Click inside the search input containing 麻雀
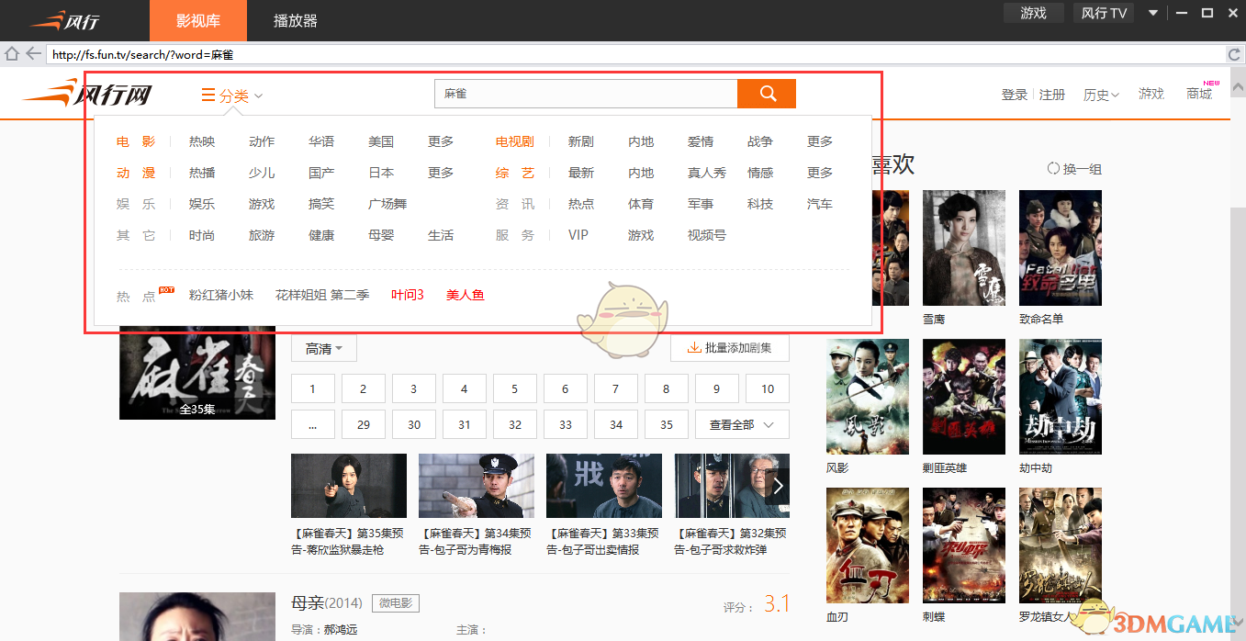The image size is (1246, 641). click(x=585, y=93)
